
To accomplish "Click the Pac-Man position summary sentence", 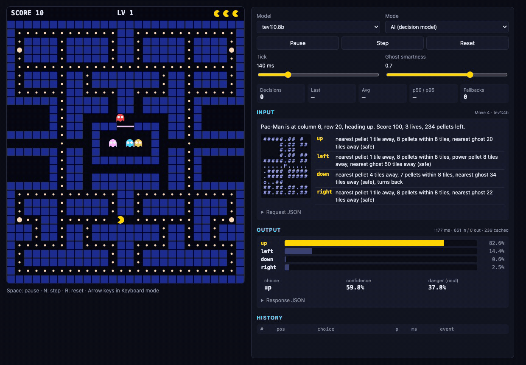I will (363, 127).
